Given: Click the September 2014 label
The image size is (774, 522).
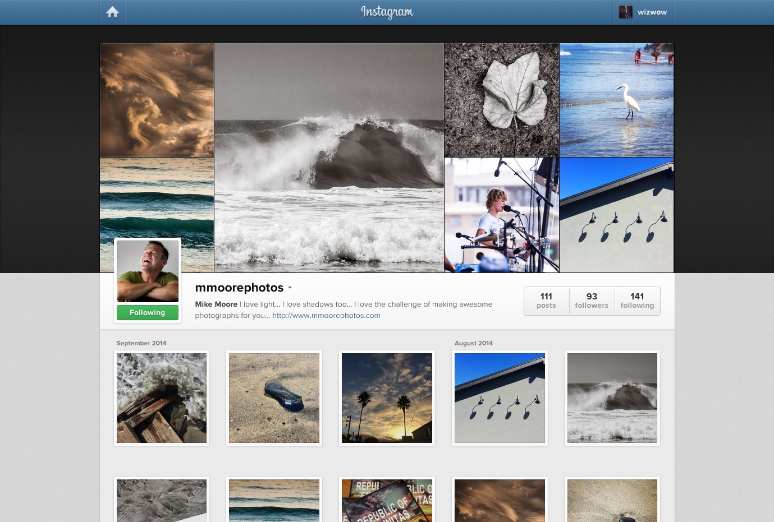Looking at the screenshot, I should tap(141, 343).
